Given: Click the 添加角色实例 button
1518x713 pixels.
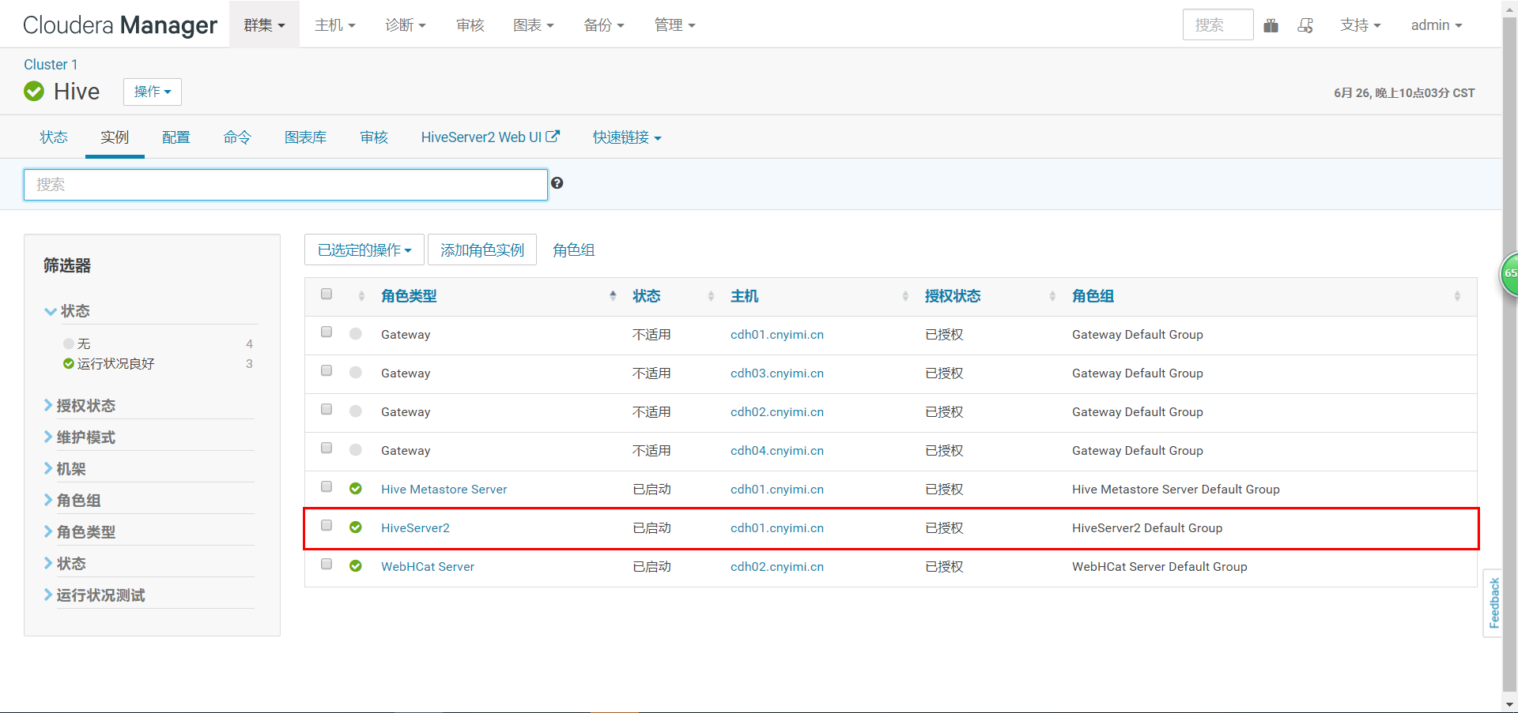Looking at the screenshot, I should [481, 249].
